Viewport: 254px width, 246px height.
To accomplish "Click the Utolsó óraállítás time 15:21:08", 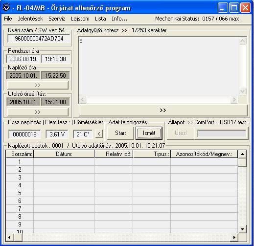I will [55, 102].
